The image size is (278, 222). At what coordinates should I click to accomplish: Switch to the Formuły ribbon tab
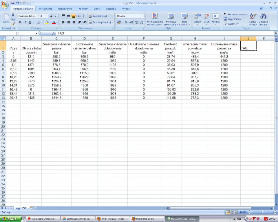pos(83,9)
